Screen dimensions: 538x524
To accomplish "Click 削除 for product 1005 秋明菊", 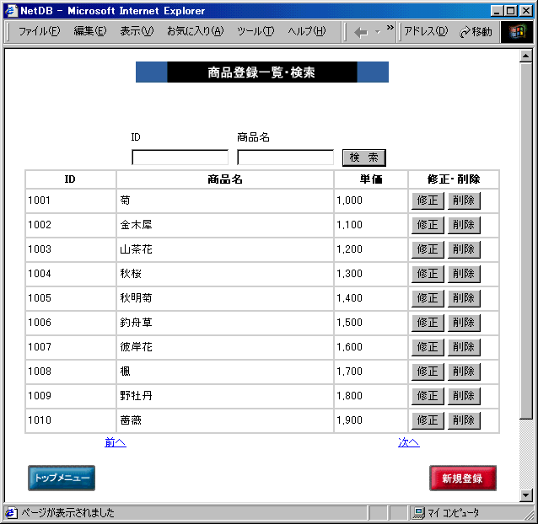I will tap(465, 298).
